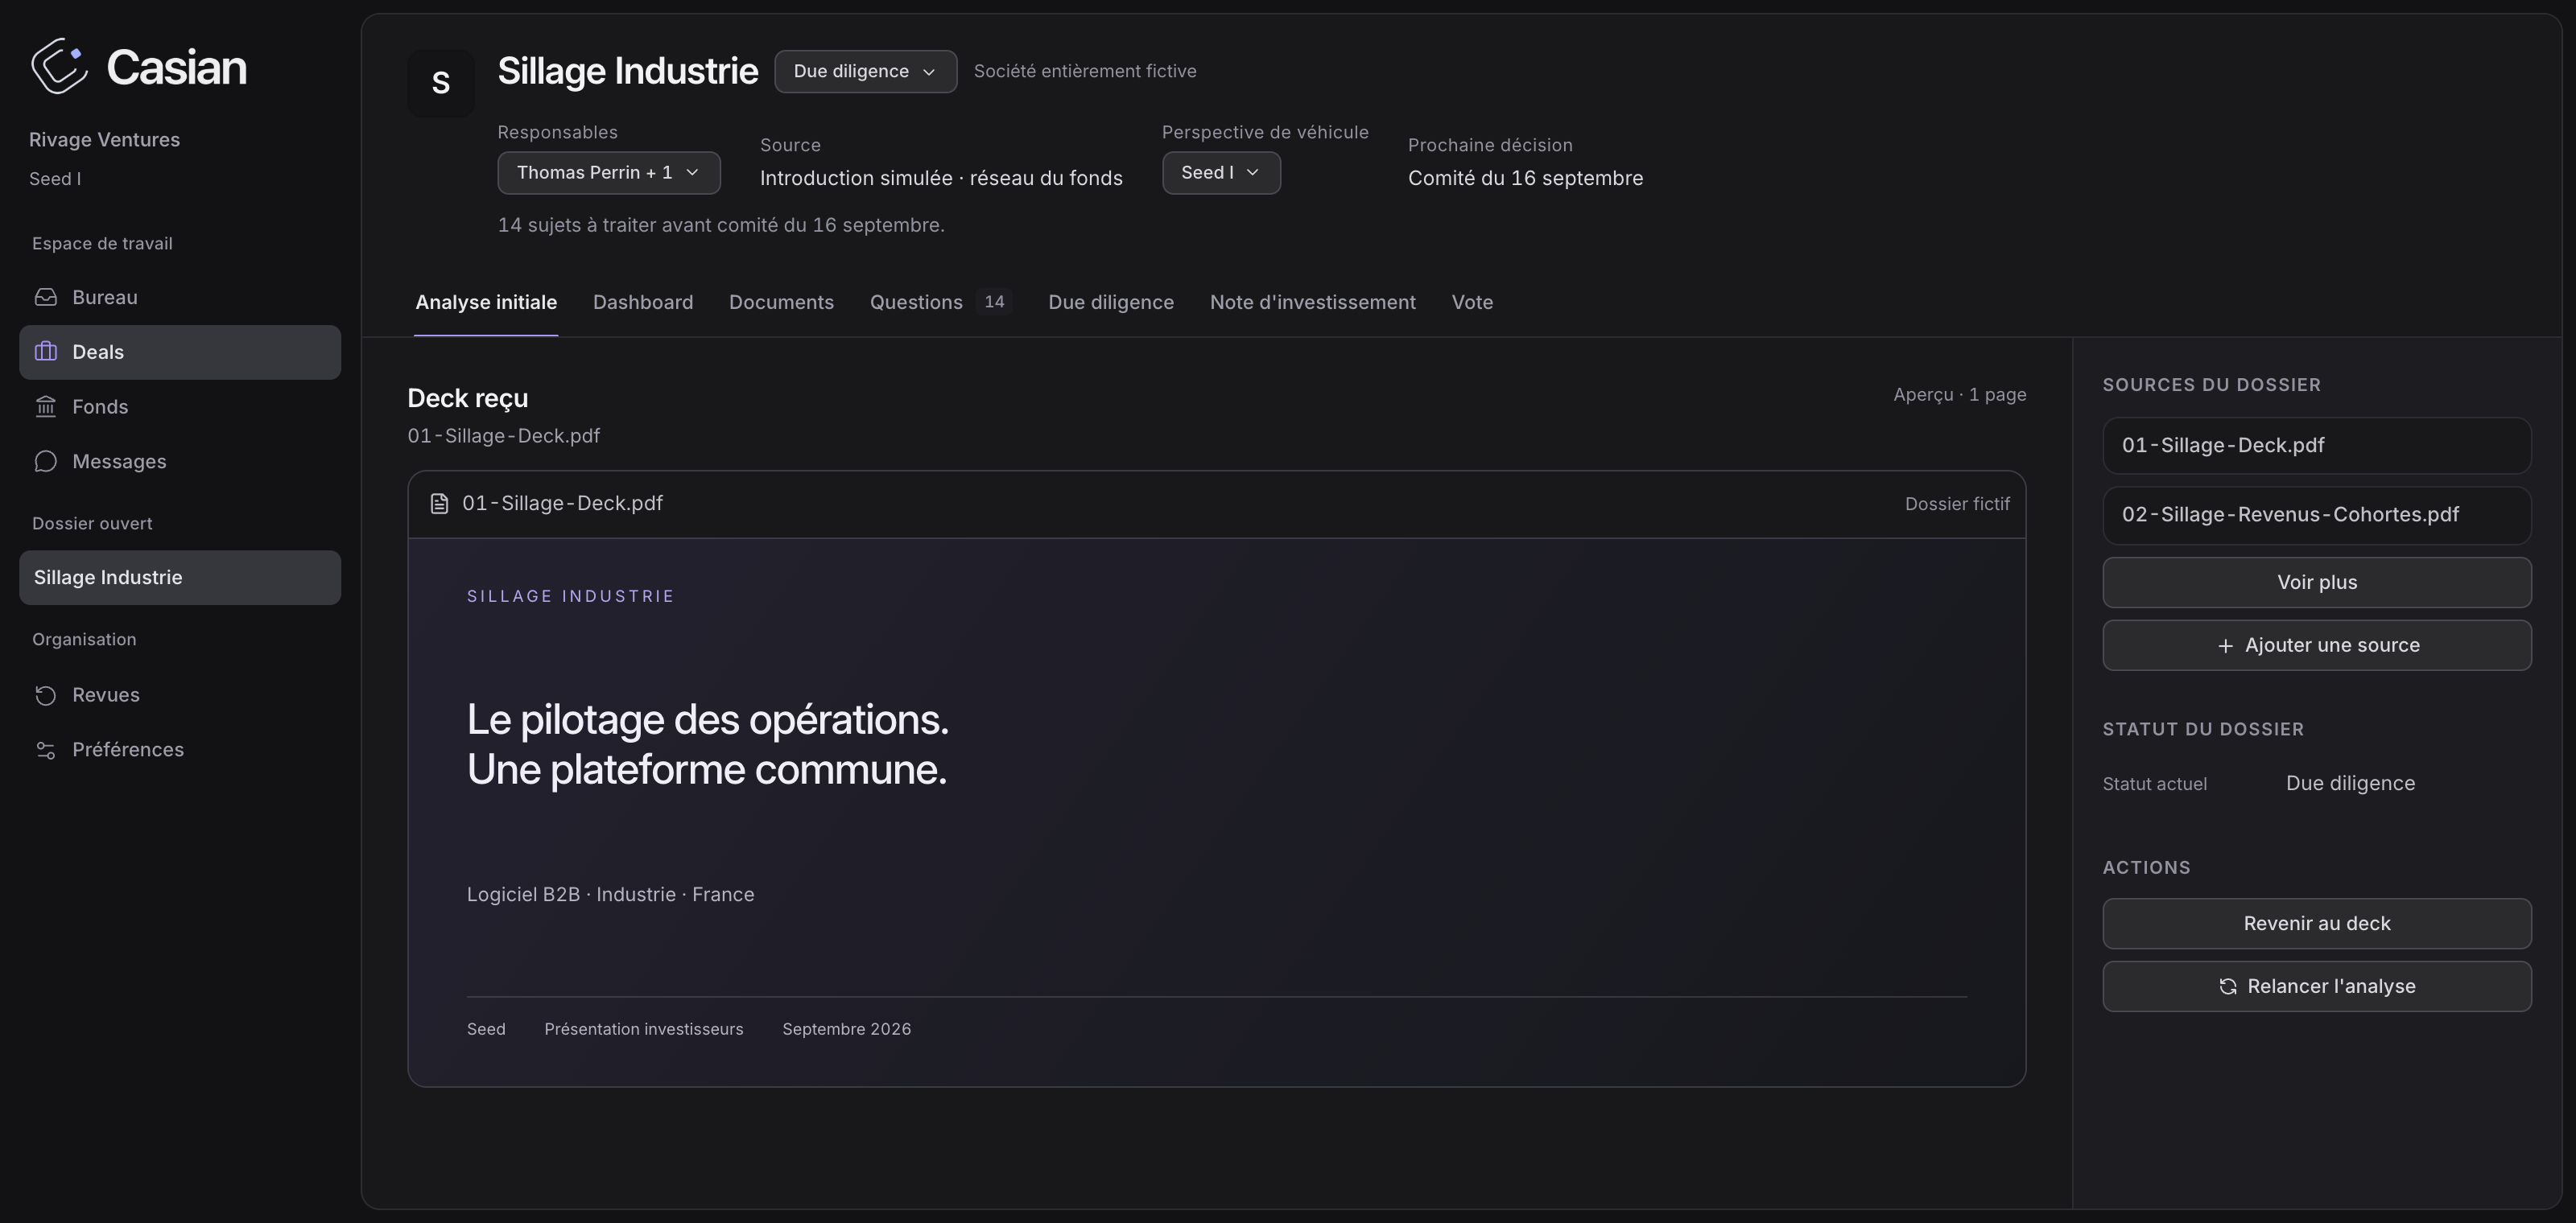Click the Bureau inbox icon
The width and height of the screenshot is (2576, 1223).
pos(46,297)
